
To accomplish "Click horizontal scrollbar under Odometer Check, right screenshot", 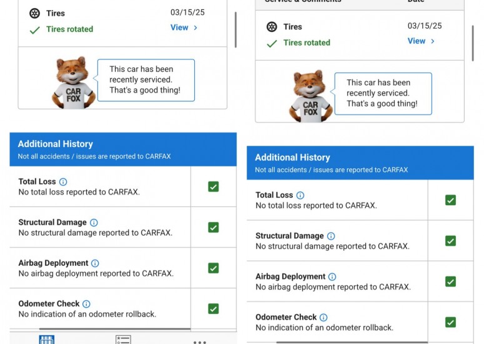I will 352,343.
